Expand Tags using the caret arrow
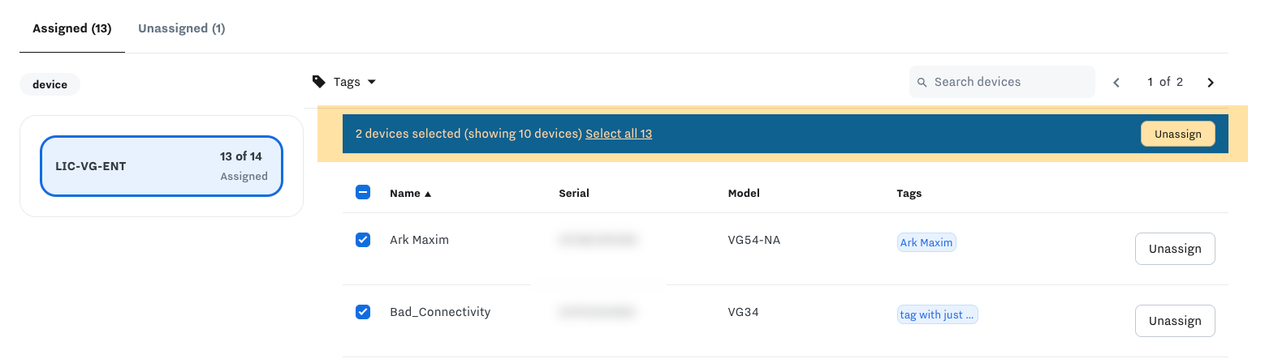 pyautogui.click(x=372, y=82)
